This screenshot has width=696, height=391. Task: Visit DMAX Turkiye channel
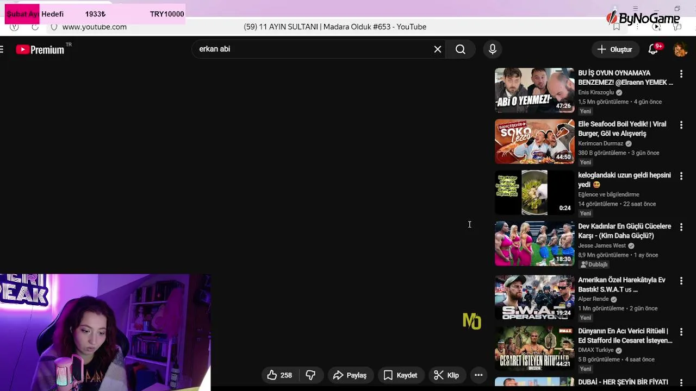596,350
